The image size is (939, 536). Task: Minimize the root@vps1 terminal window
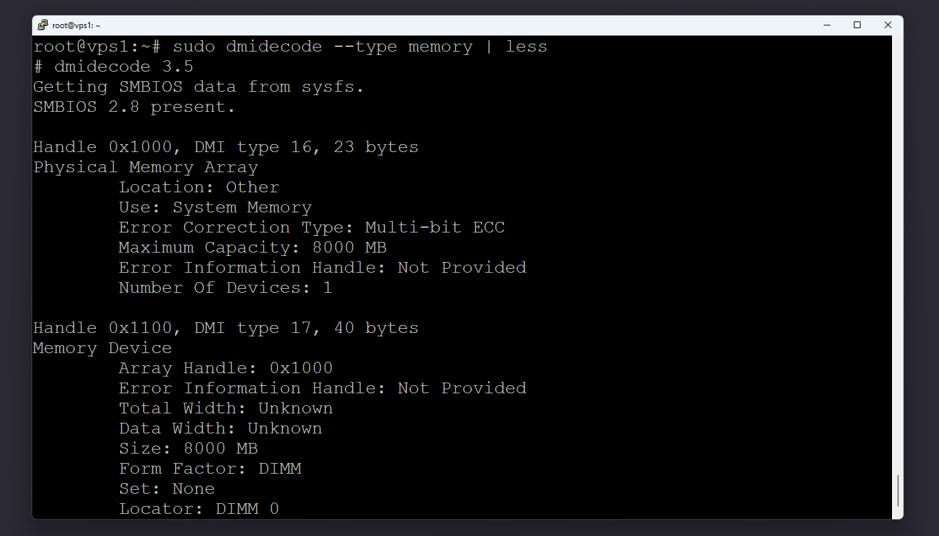(826, 25)
